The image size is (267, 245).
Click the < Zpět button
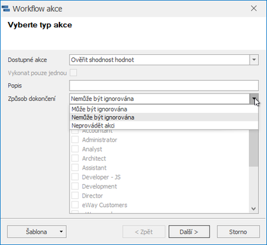click(144, 232)
